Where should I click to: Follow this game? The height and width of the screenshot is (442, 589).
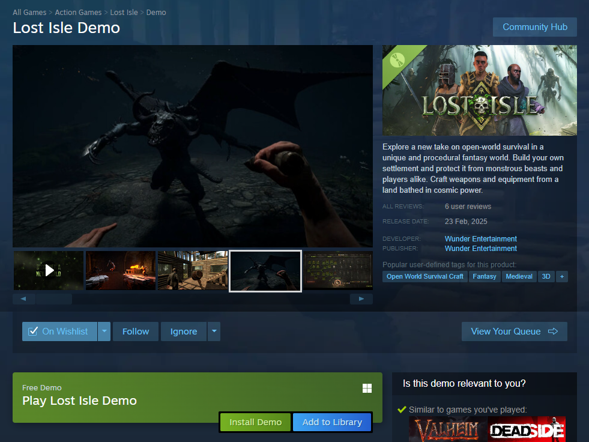[x=136, y=331]
